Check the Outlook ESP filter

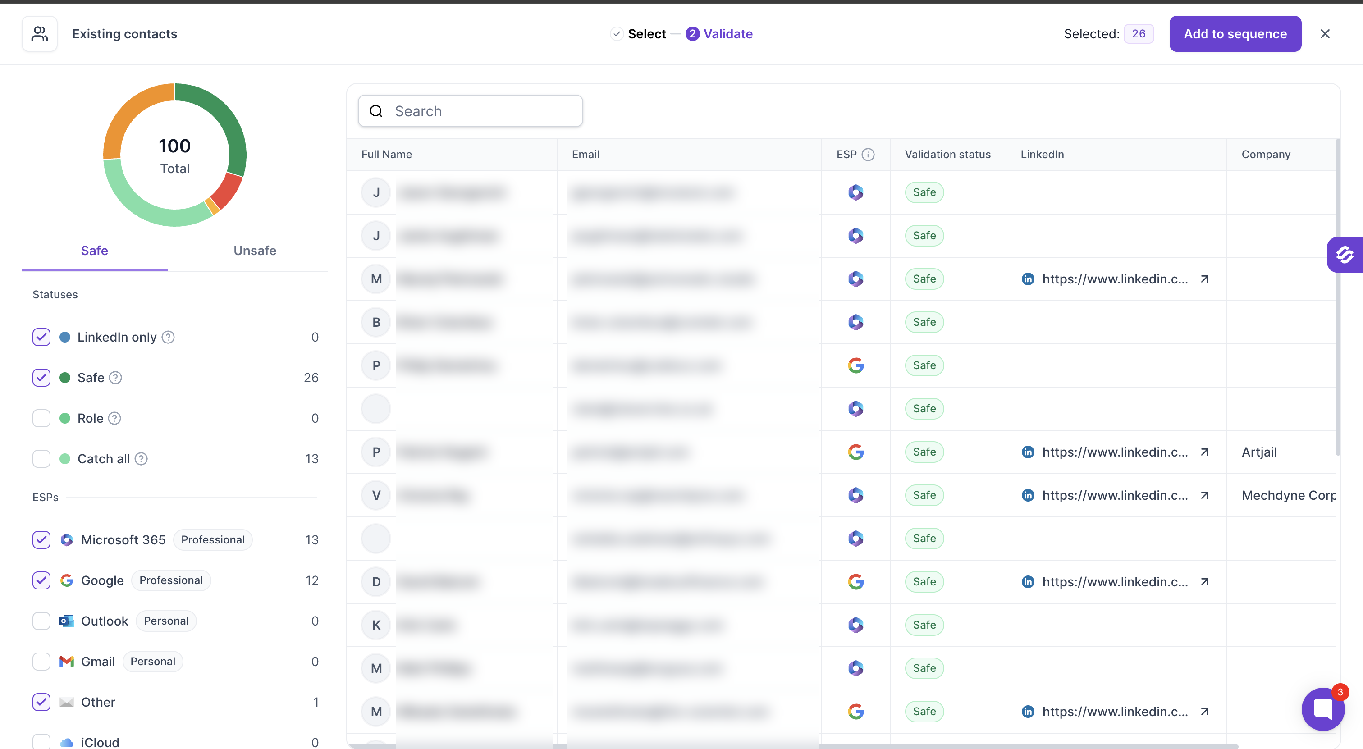(x=41, y=621)
